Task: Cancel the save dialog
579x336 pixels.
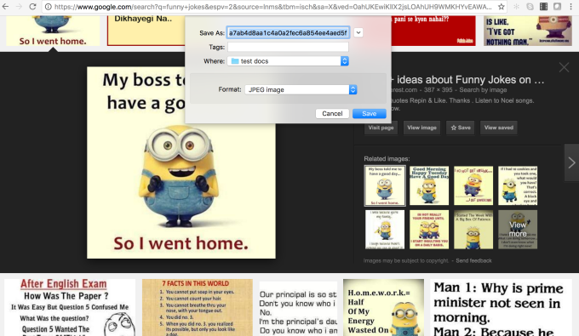Action: click(x=332, y=114)
